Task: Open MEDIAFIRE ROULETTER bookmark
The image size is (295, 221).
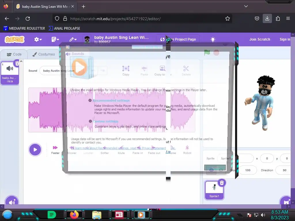Action: 24,28
